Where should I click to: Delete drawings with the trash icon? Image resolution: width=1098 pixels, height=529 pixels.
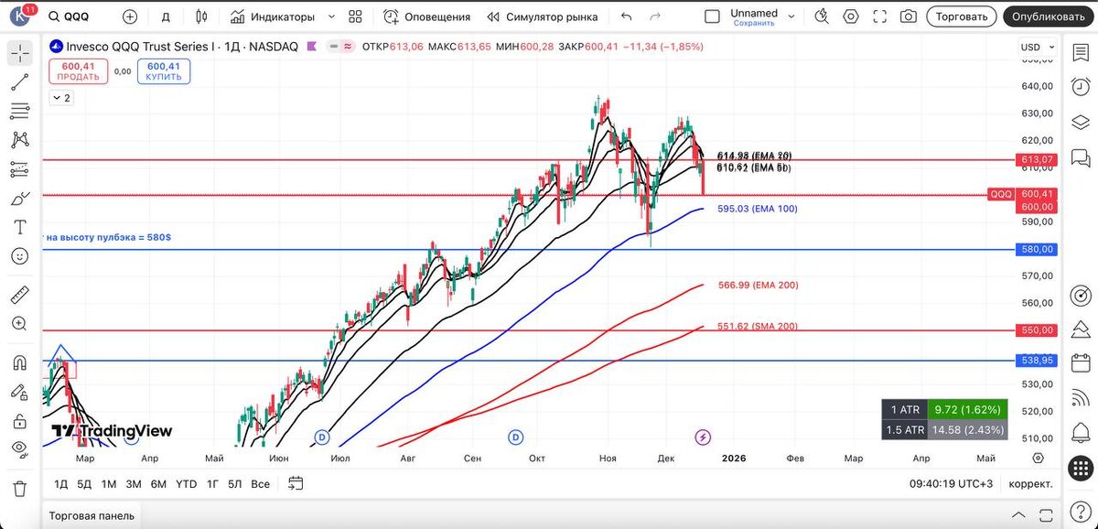pos(19,487)
